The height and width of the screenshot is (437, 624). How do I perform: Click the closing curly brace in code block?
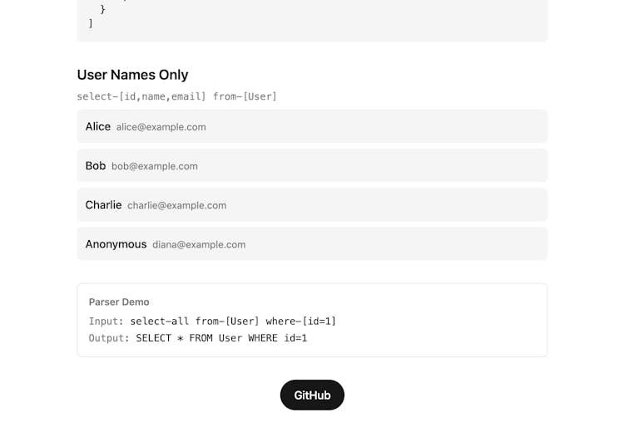click(102, 9)
